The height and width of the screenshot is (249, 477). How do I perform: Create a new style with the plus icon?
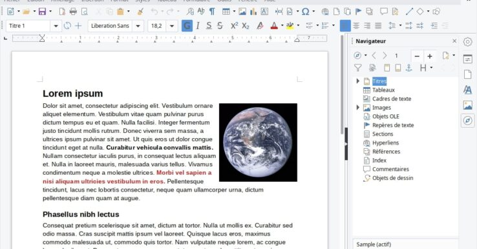click(x=78, y=26)
